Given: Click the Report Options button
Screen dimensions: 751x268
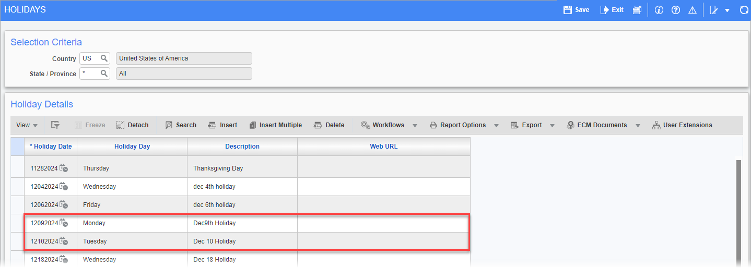Looking at the screenshot, I should click(458, 125).
